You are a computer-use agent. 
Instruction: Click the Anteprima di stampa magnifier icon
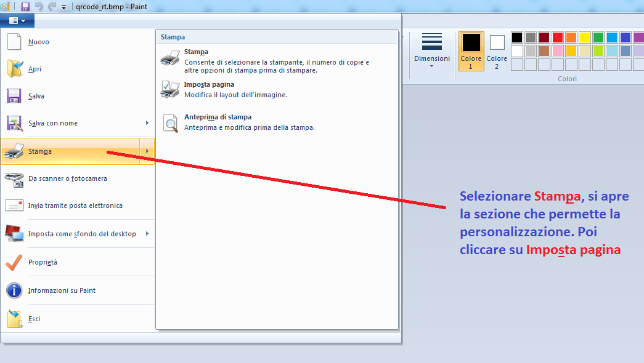point(171,123)
